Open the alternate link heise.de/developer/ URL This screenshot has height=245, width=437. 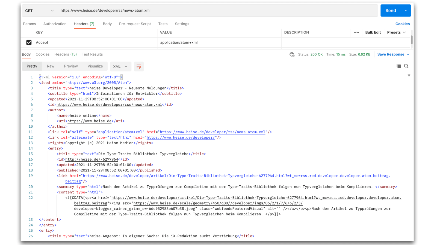[x=181, y=137]
